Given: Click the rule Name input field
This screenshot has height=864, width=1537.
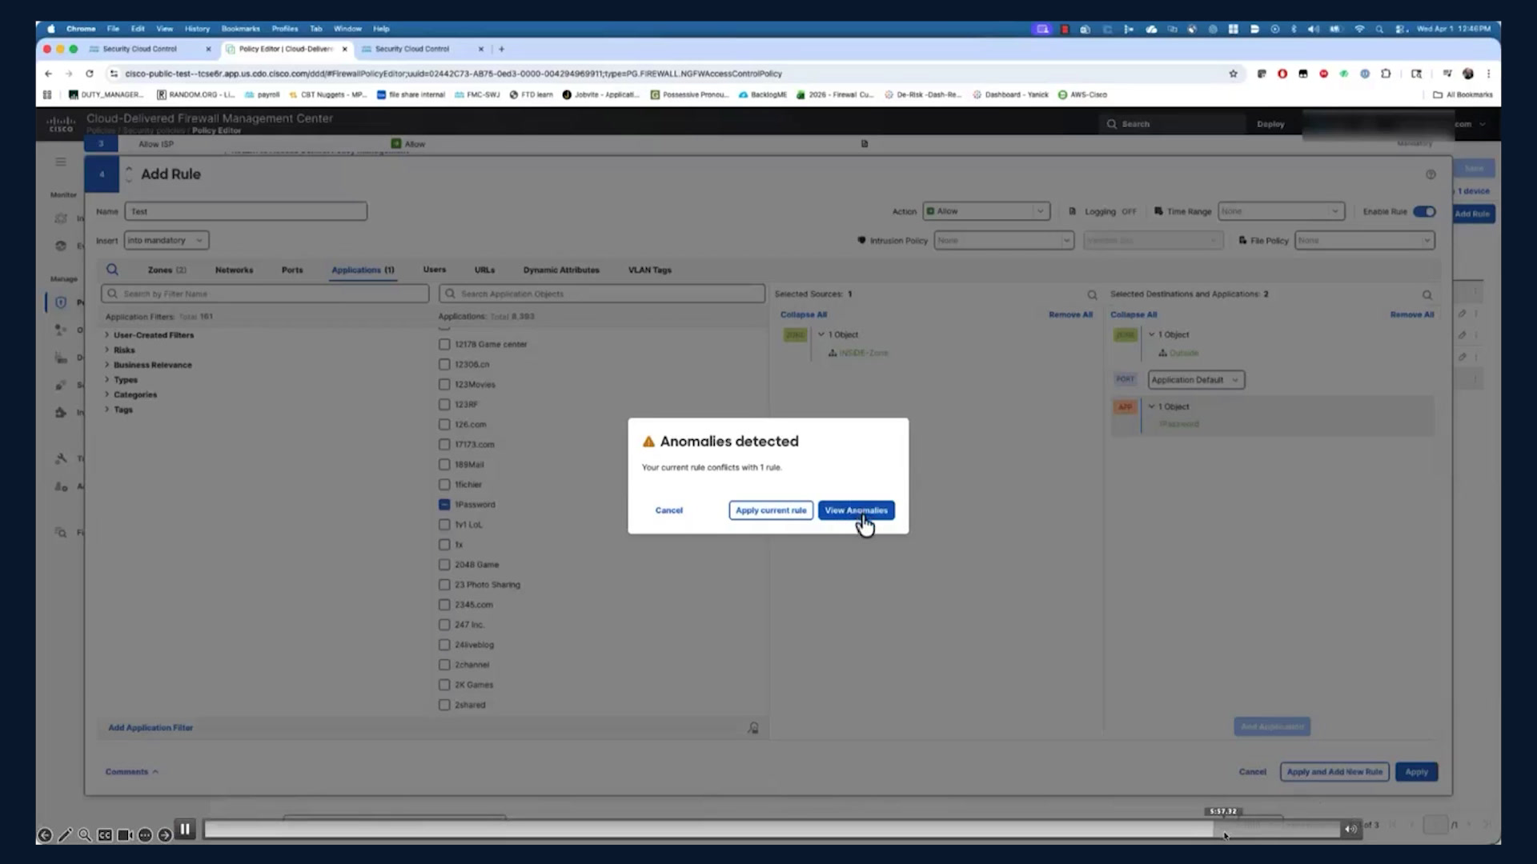Looking at the screenshot, I should (x=246, y=211).
